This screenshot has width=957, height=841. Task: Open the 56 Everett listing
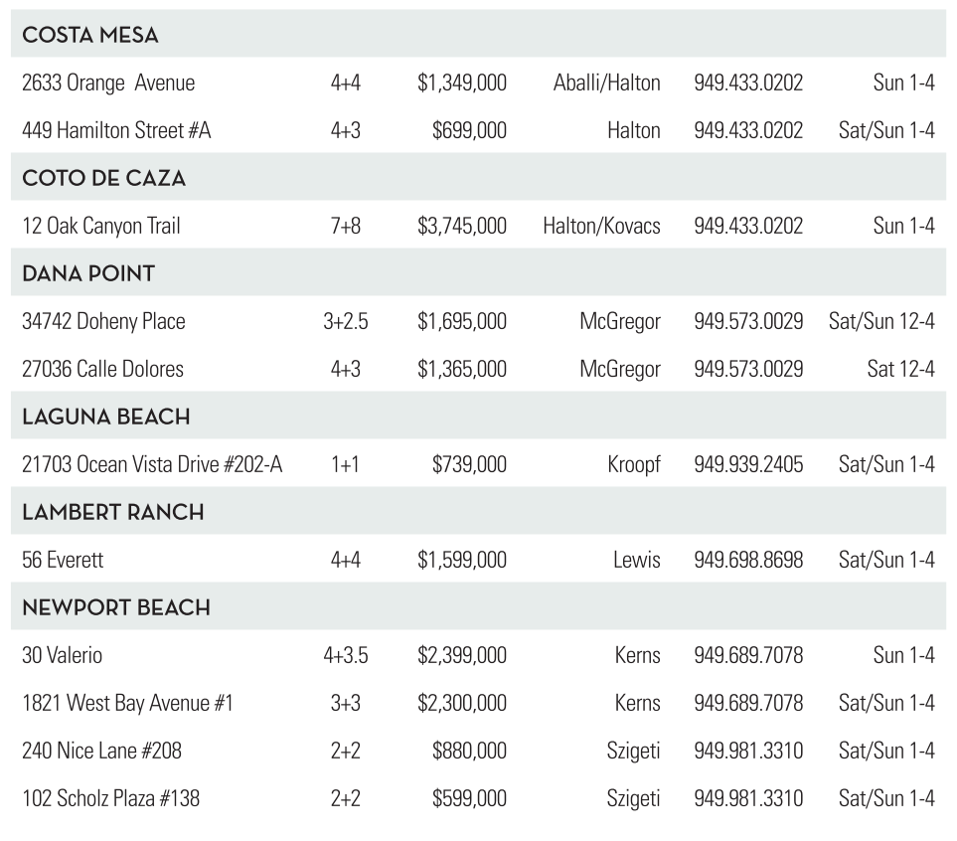[x=63, y=561]
